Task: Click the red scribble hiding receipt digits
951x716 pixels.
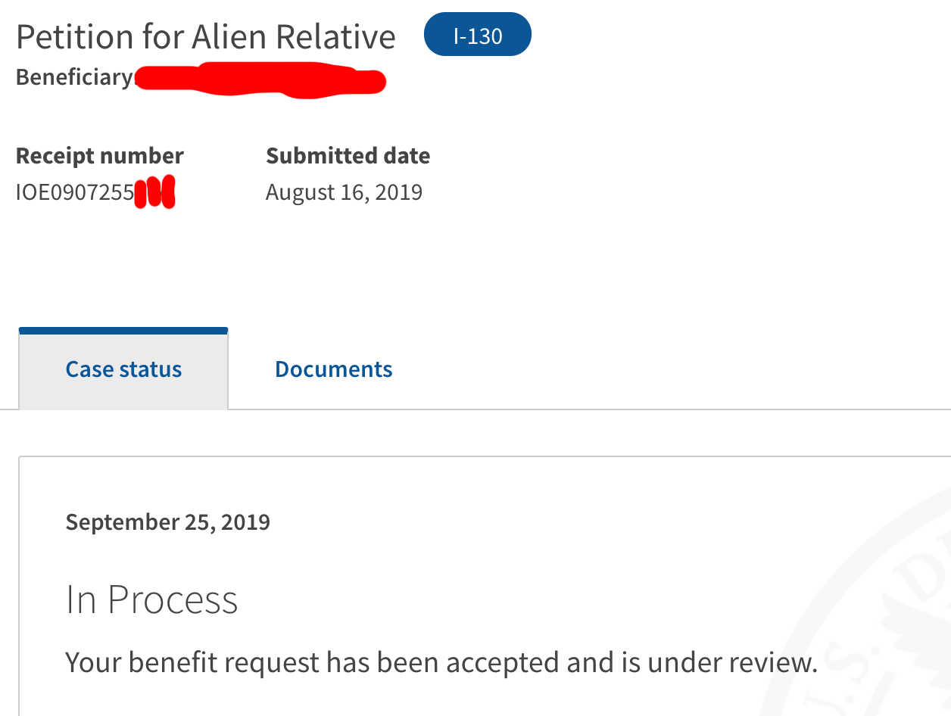Action: [x=155, y=192]
